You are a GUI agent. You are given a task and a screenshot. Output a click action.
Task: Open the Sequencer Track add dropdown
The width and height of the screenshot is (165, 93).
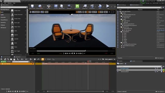coord(3,61)
